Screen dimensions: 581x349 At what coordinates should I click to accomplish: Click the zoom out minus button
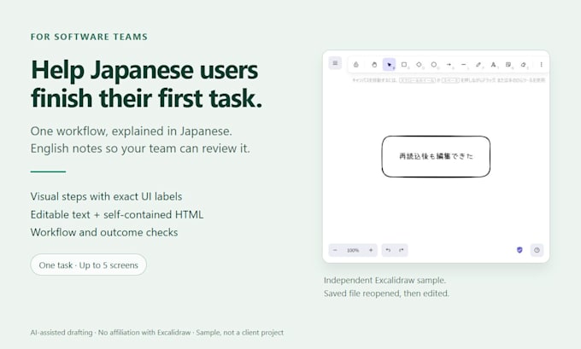[x=335, y=250]
